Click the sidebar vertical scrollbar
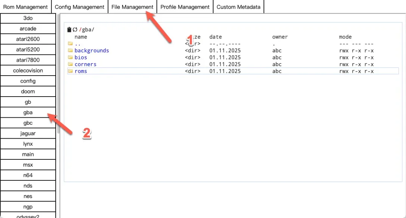Image resolution: width=406 pixels, height=218 pixels. (58, 75)
